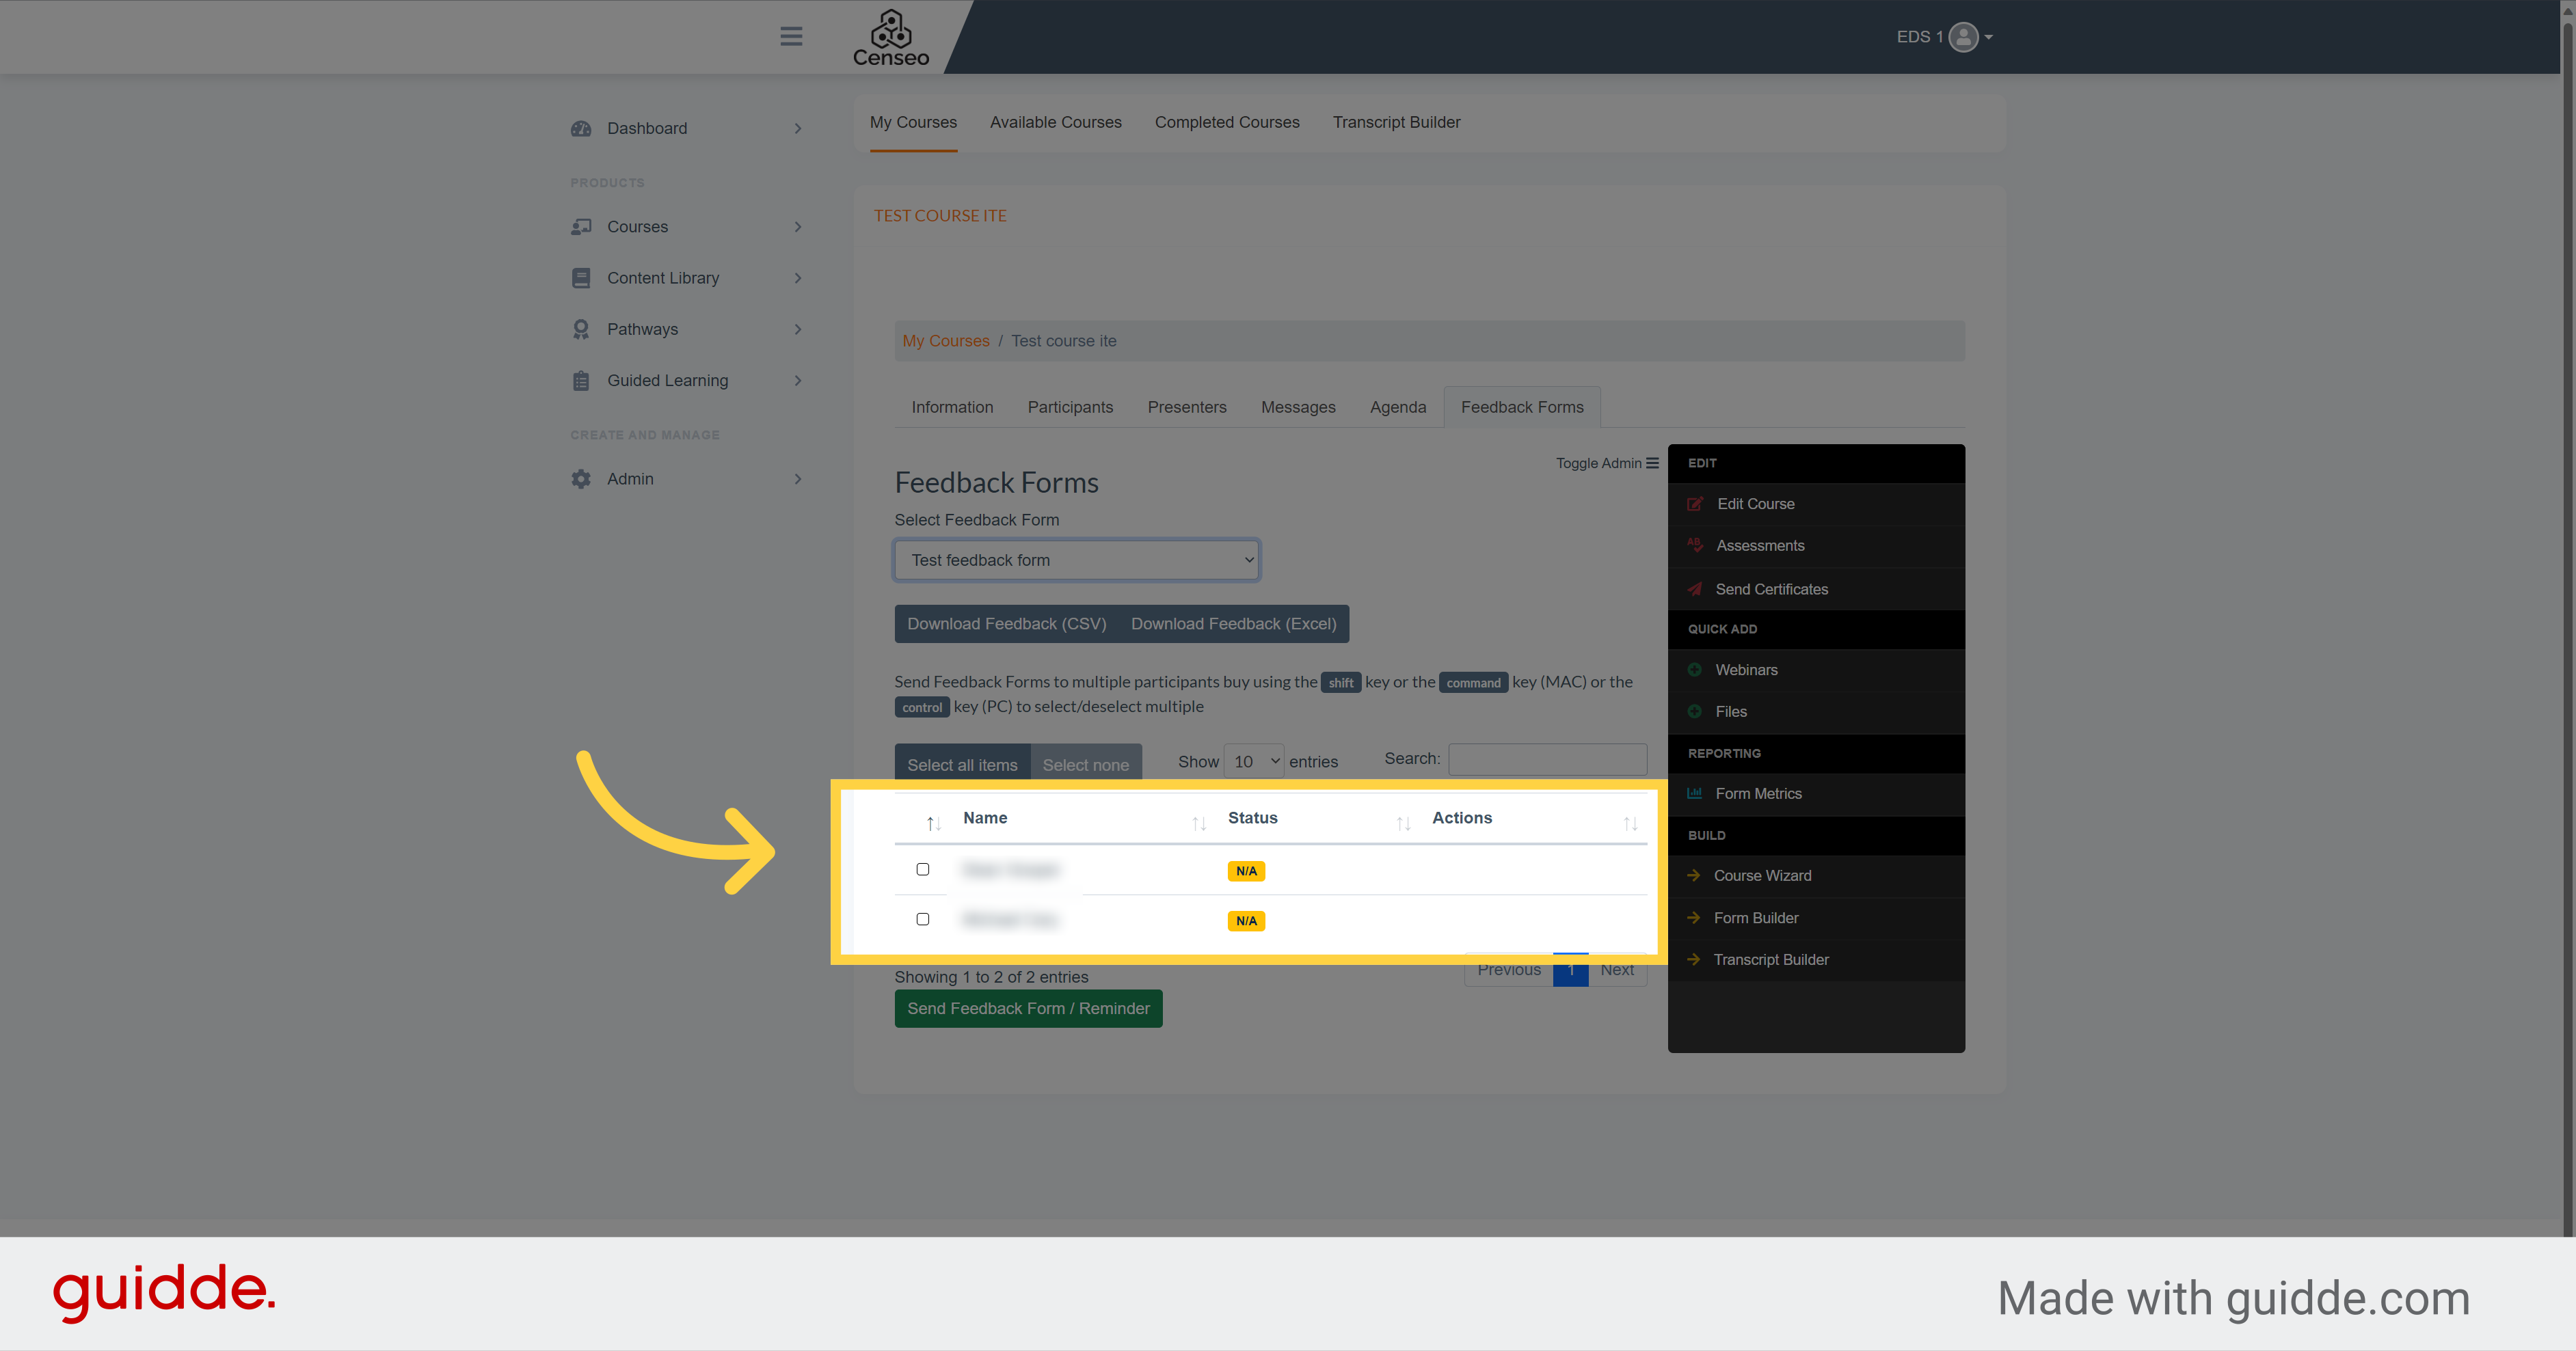The image size is (2576, 1351).
Task: Sort table by Name column header
Action: (x=985, y=817)
